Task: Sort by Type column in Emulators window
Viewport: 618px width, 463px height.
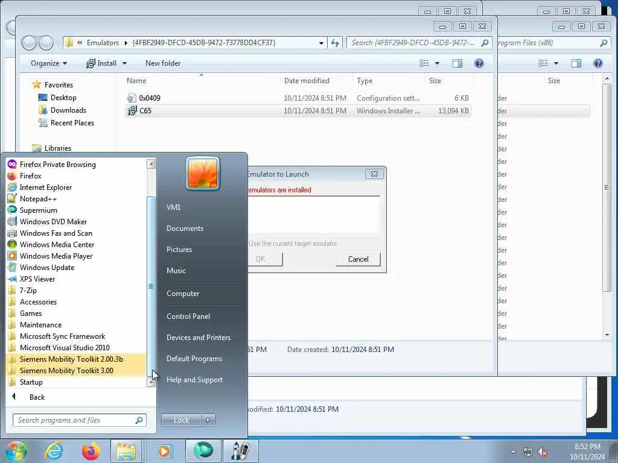Action: coord(365,80)
